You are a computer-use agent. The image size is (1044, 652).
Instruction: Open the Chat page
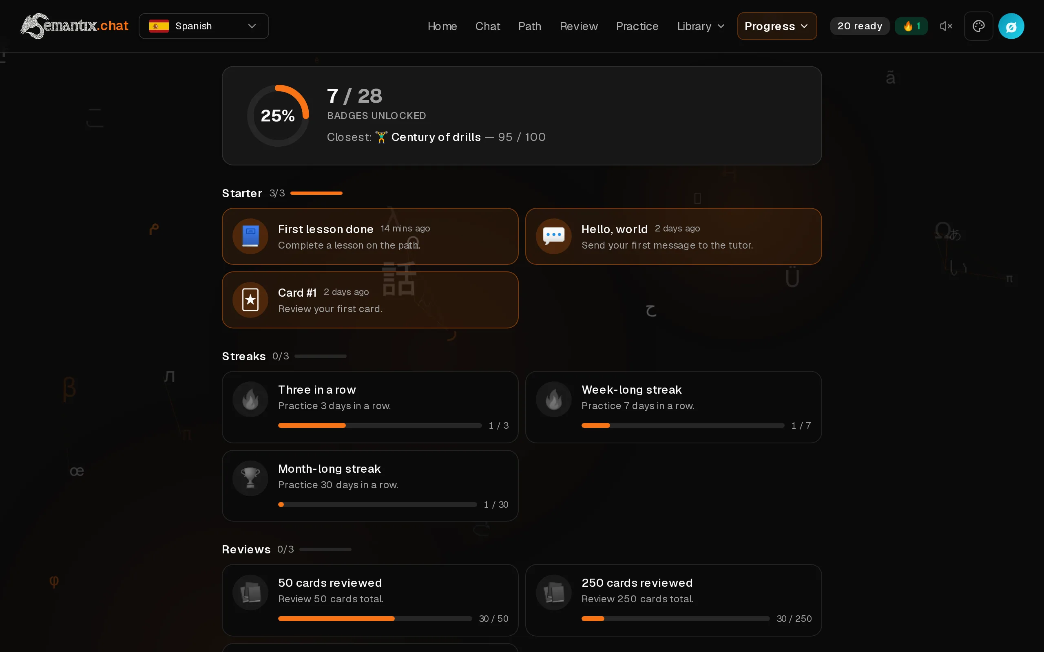pos(487,26)
